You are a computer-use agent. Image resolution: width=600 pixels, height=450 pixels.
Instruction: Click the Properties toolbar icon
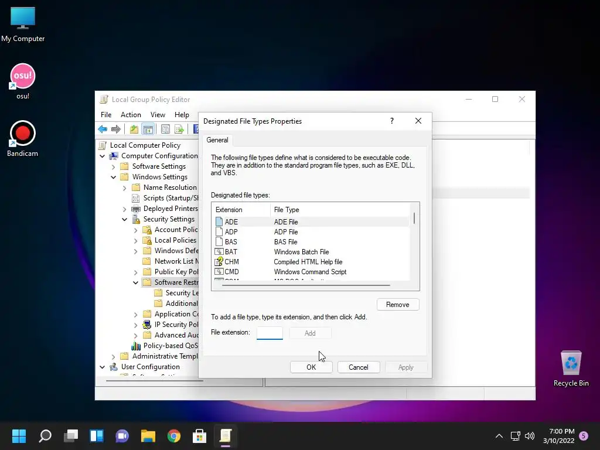(165, 129)
